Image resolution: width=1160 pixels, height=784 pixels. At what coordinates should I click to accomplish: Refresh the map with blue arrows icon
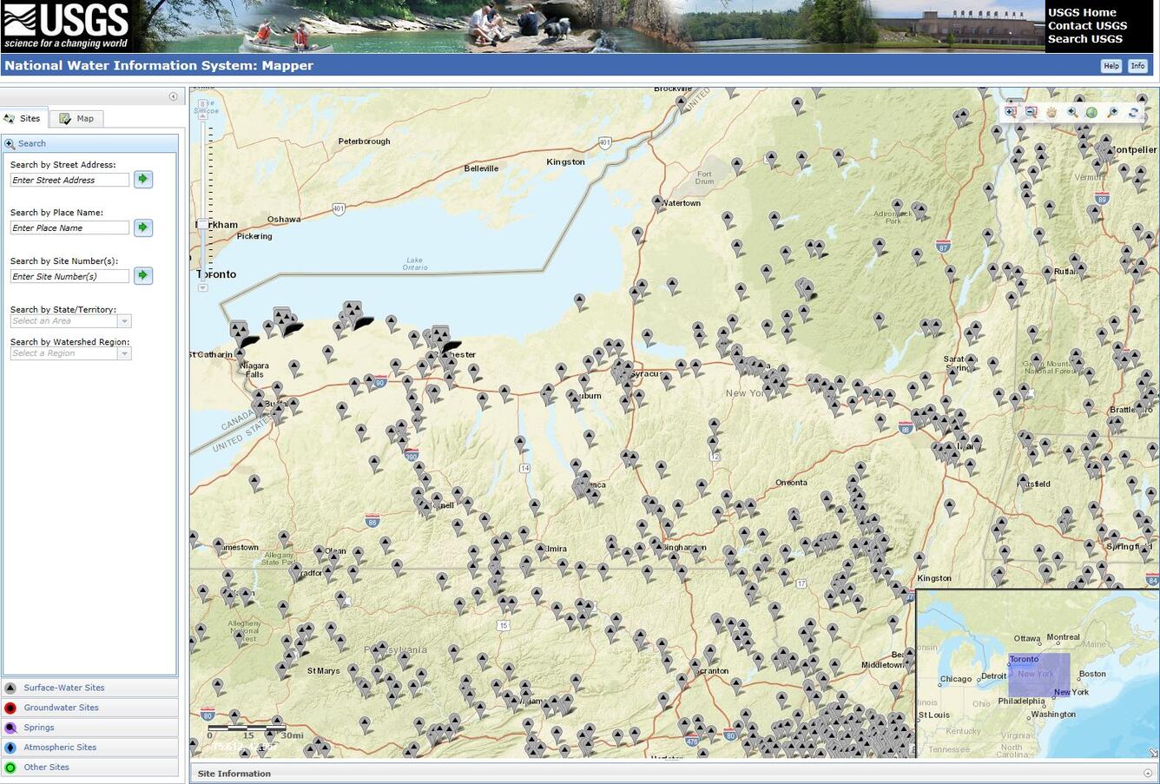coord(1133,112)
